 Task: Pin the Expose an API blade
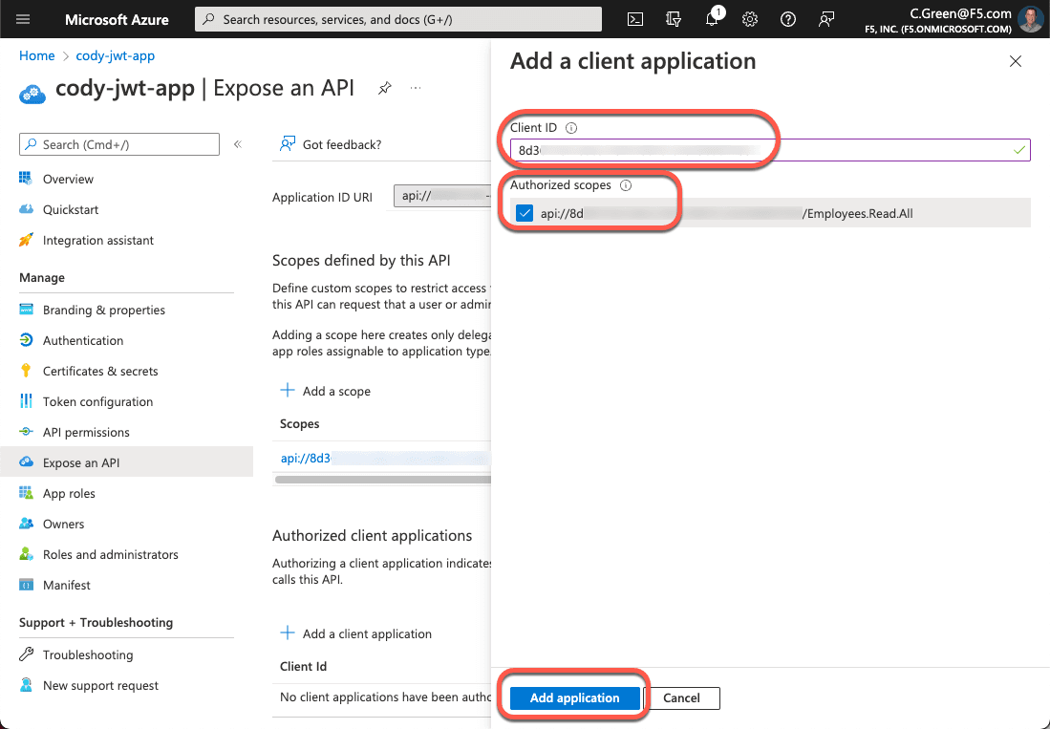click(387, 87)
